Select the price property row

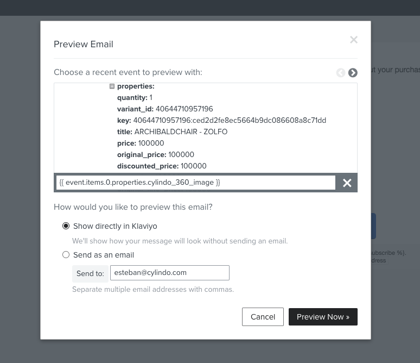tap(141, 143)
